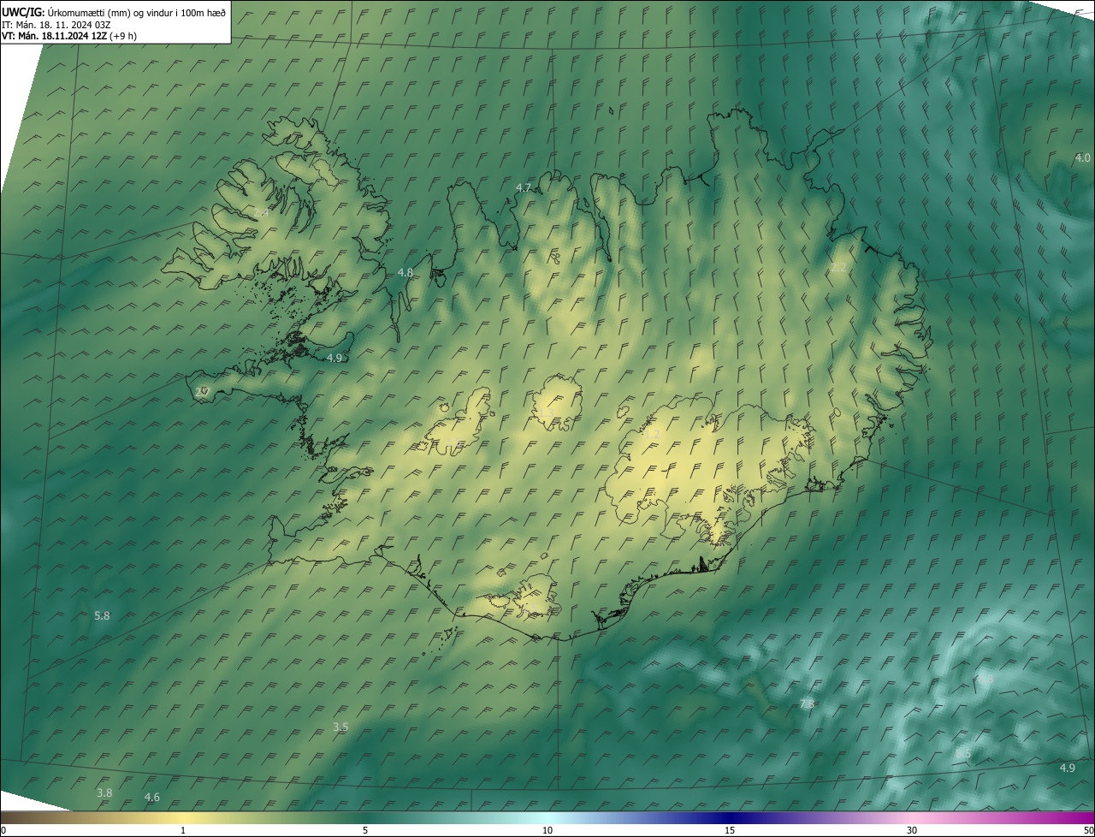
Task: Click the 3.8 value label on the map
Action: [x=104, y=793]
